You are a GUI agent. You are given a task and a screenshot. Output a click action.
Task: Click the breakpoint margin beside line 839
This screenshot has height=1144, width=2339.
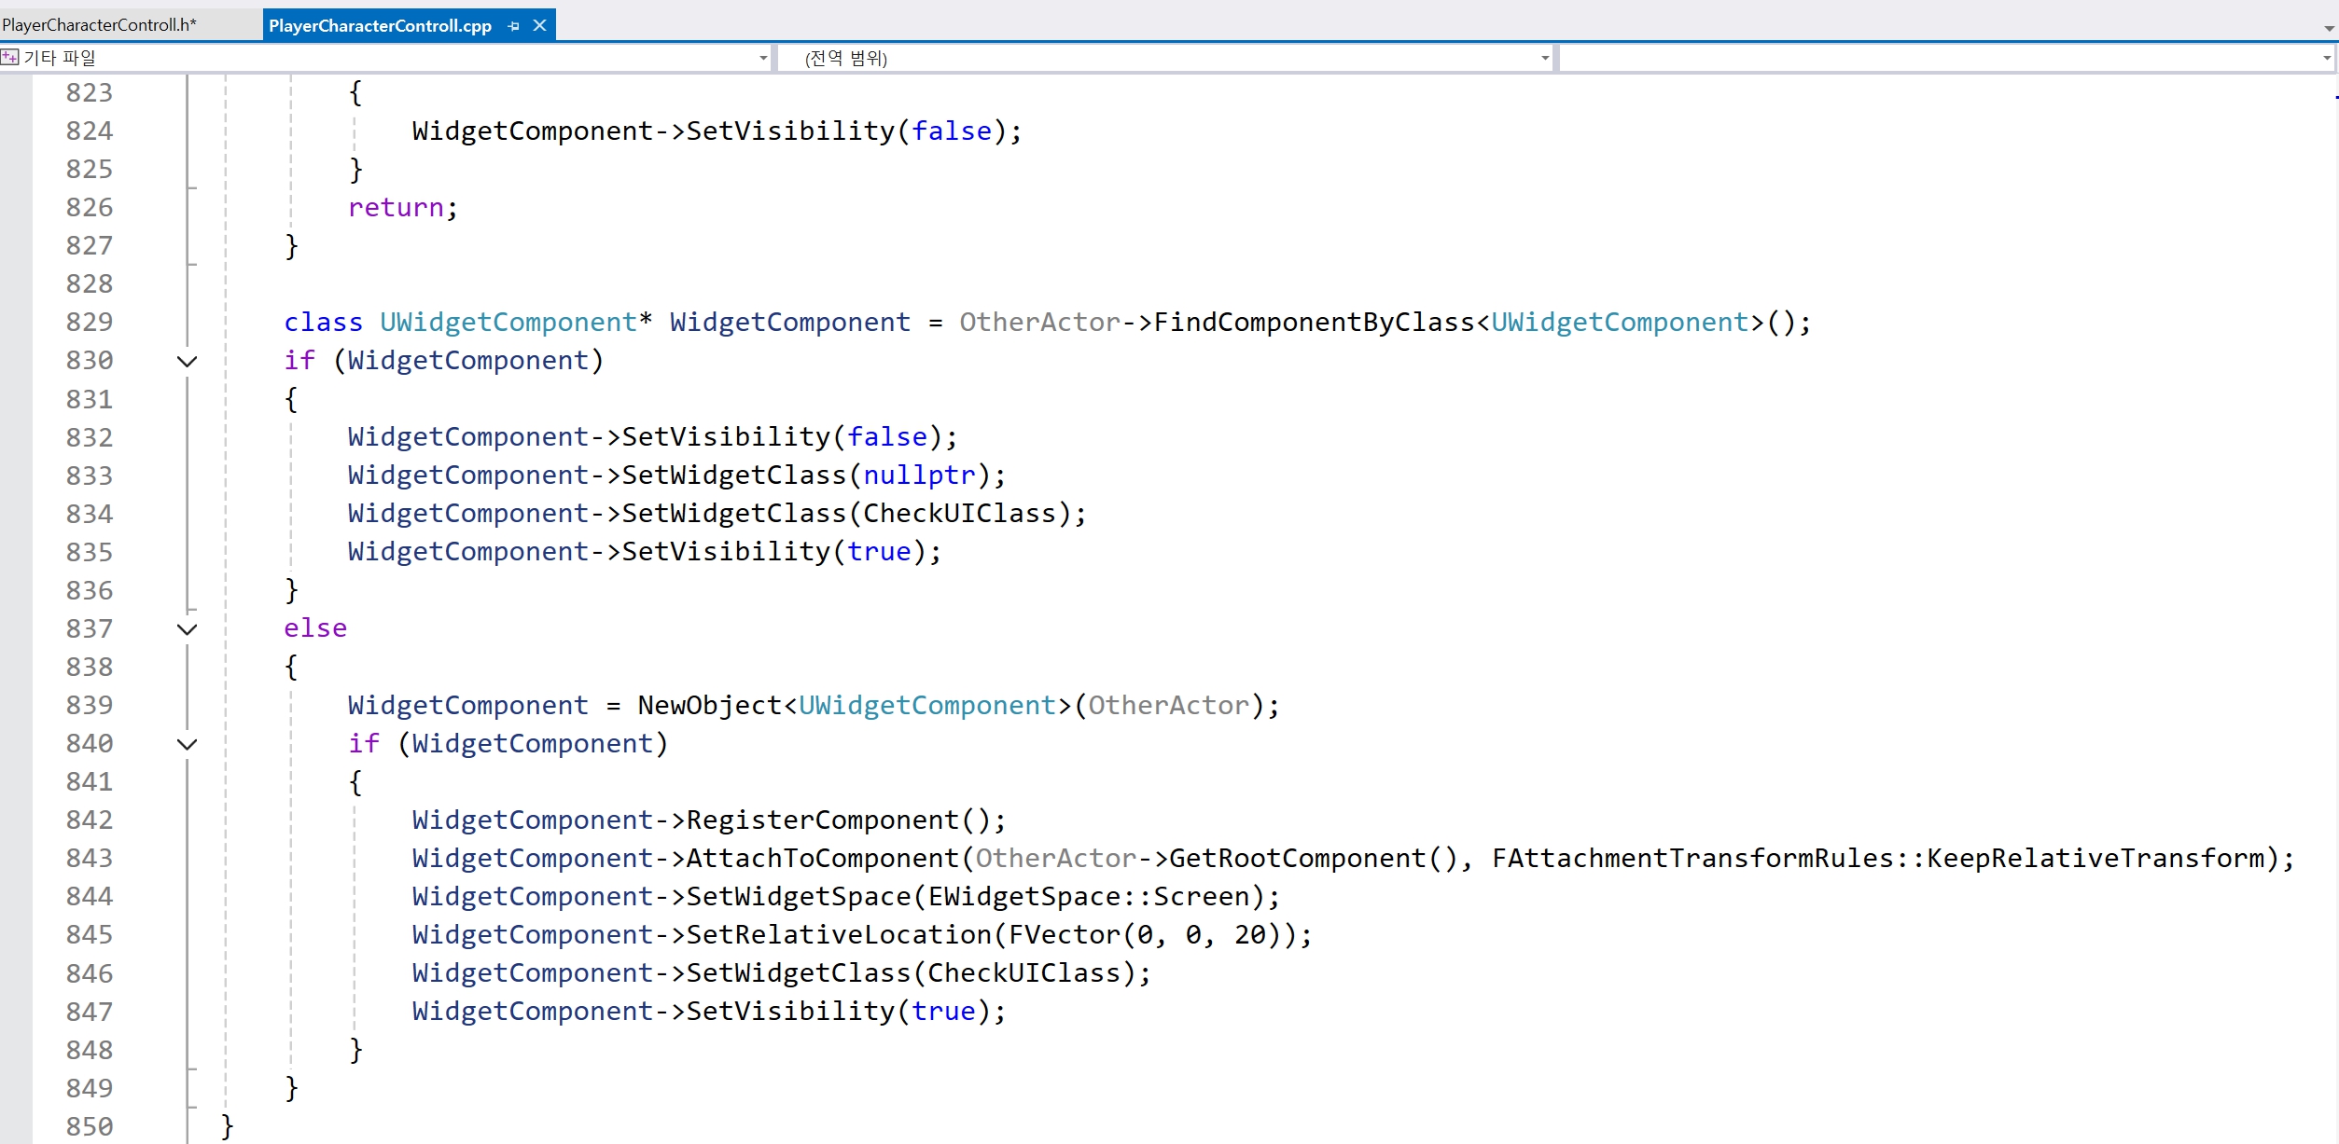pyautogui.click(x=15, y=706)
